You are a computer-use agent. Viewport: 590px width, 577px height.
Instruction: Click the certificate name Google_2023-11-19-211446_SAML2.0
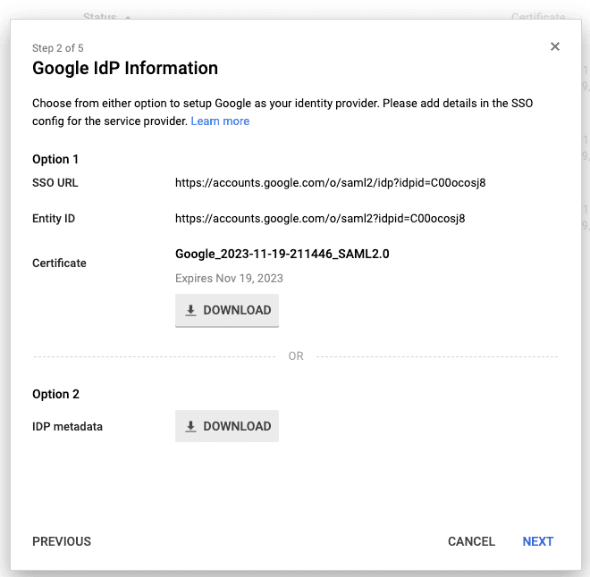click(x=282, y=254)
